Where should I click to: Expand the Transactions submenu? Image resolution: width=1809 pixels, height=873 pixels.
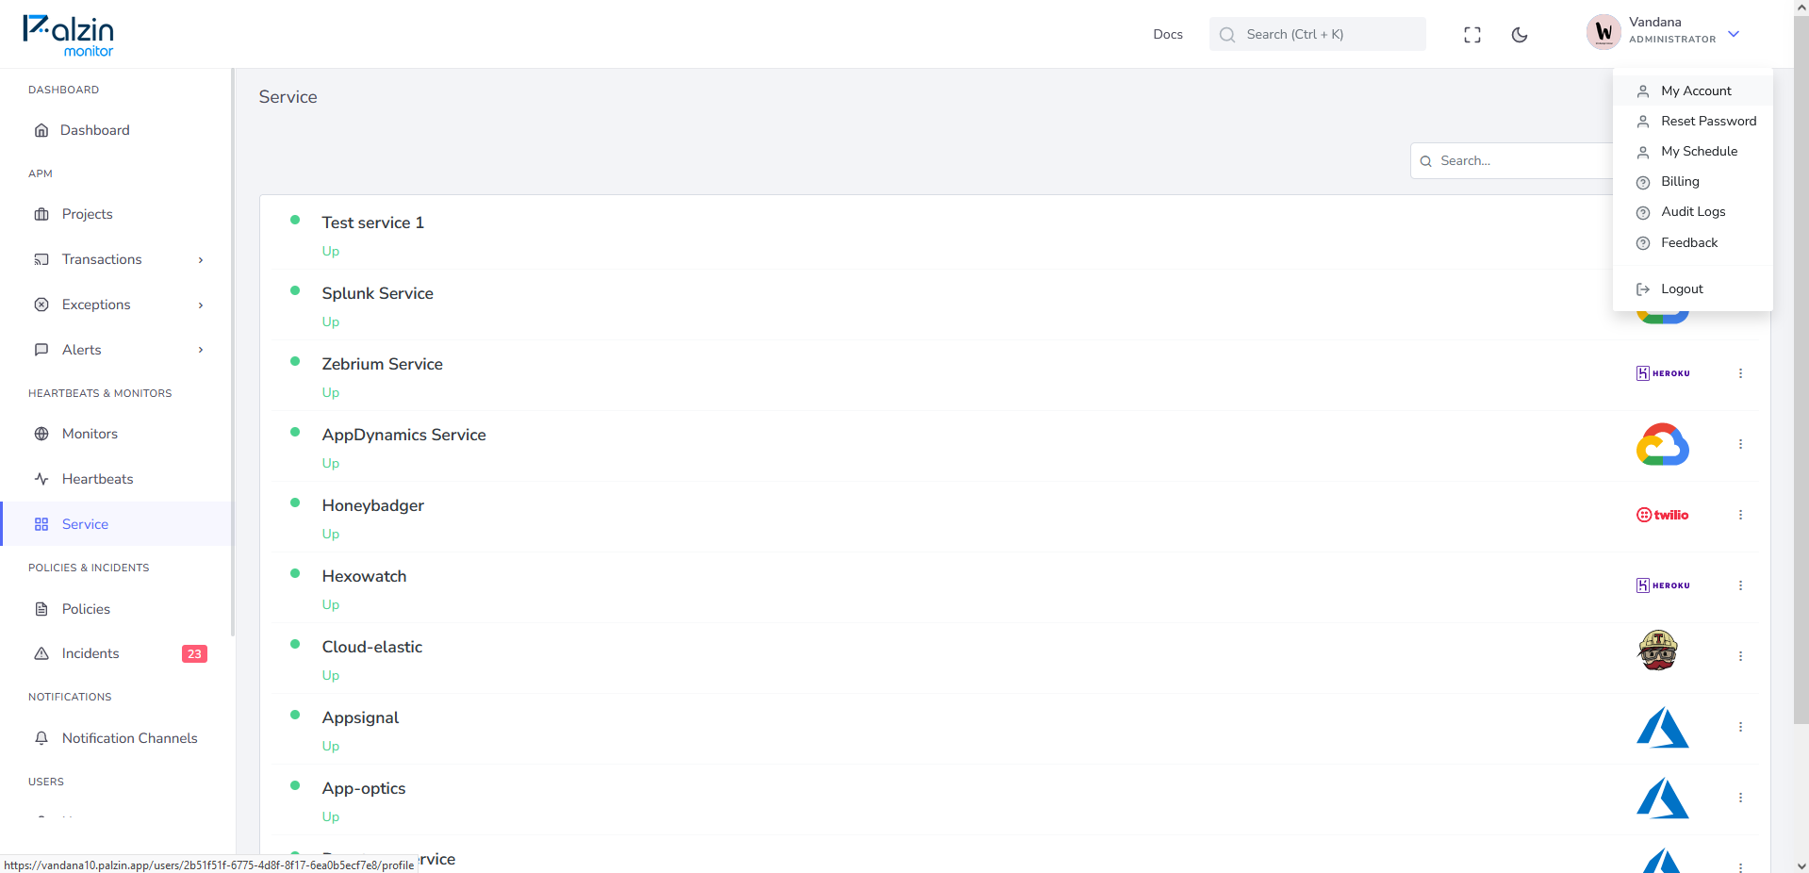pyautogui.click(x=117, y=259)
